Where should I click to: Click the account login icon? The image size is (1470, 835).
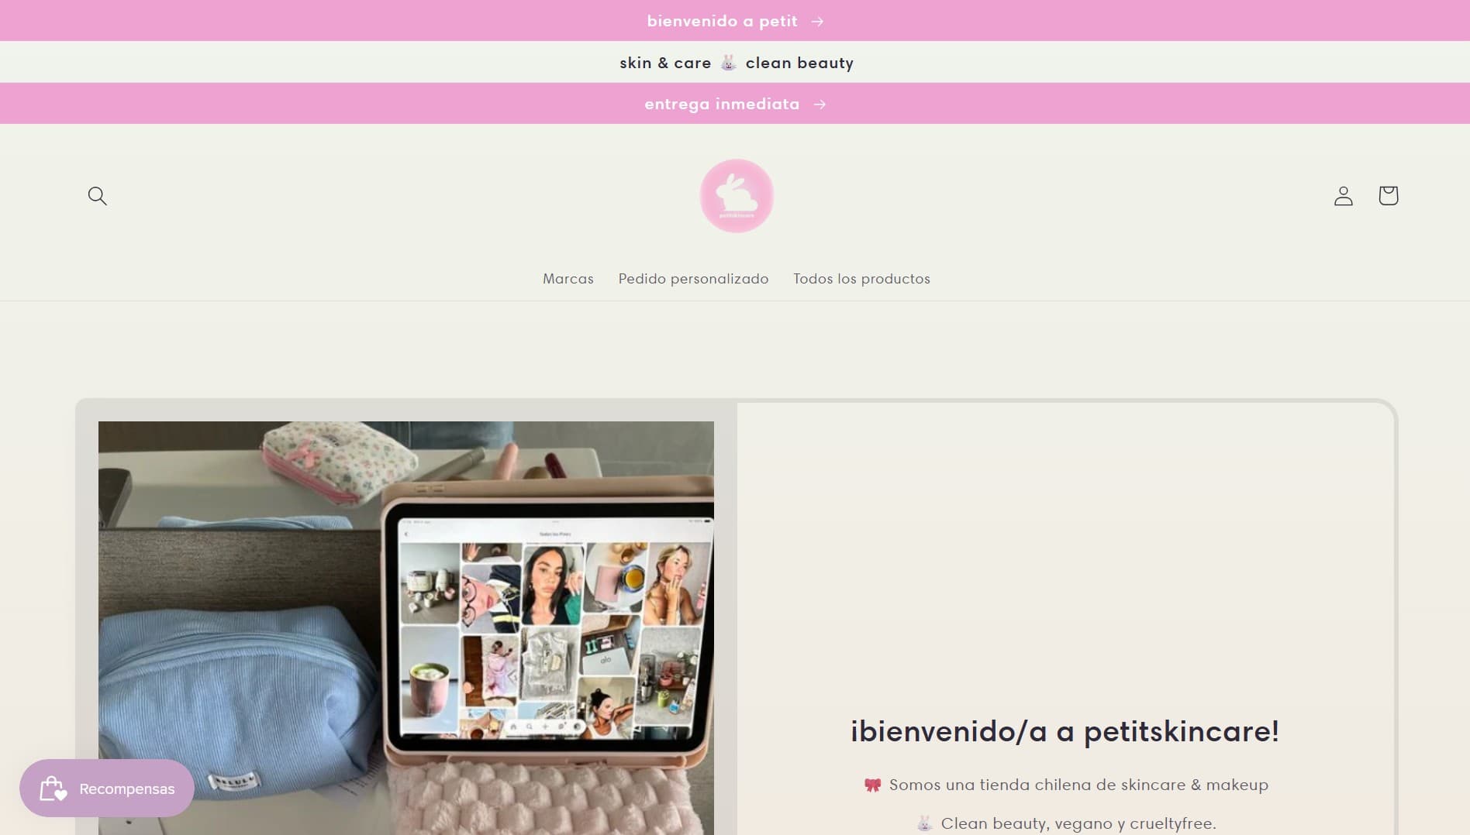click(x=1344, y=196)
